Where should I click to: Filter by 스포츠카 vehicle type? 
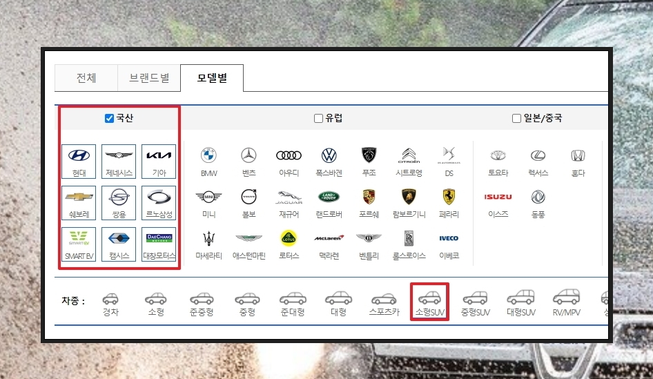(384, 303)
